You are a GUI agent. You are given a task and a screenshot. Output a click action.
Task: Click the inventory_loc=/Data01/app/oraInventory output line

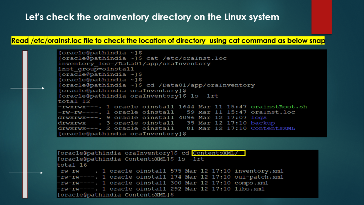pyautogui.click(x=134, y=64)
